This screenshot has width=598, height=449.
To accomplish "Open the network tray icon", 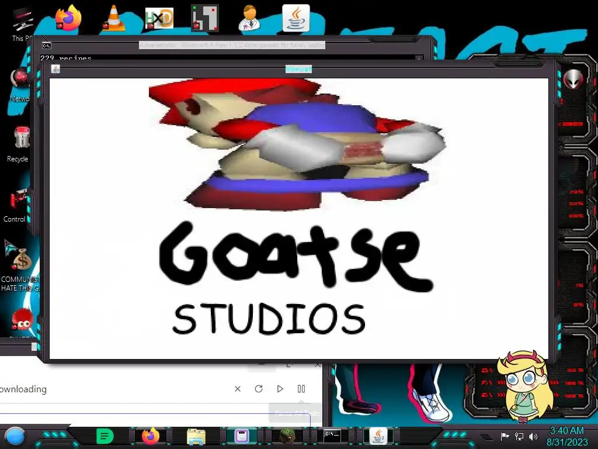I will click(x=519, y=436).
